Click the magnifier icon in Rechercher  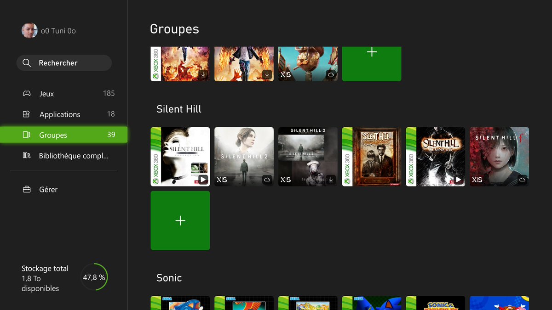pos(27,63)
